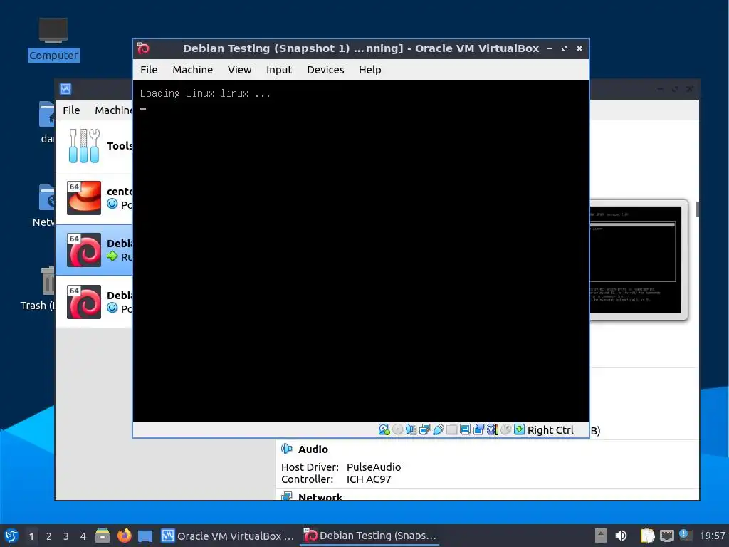This screenshot has height=547, width=729.
Task: Click the Manager details pane scrollbar
Action: point(698,209)
